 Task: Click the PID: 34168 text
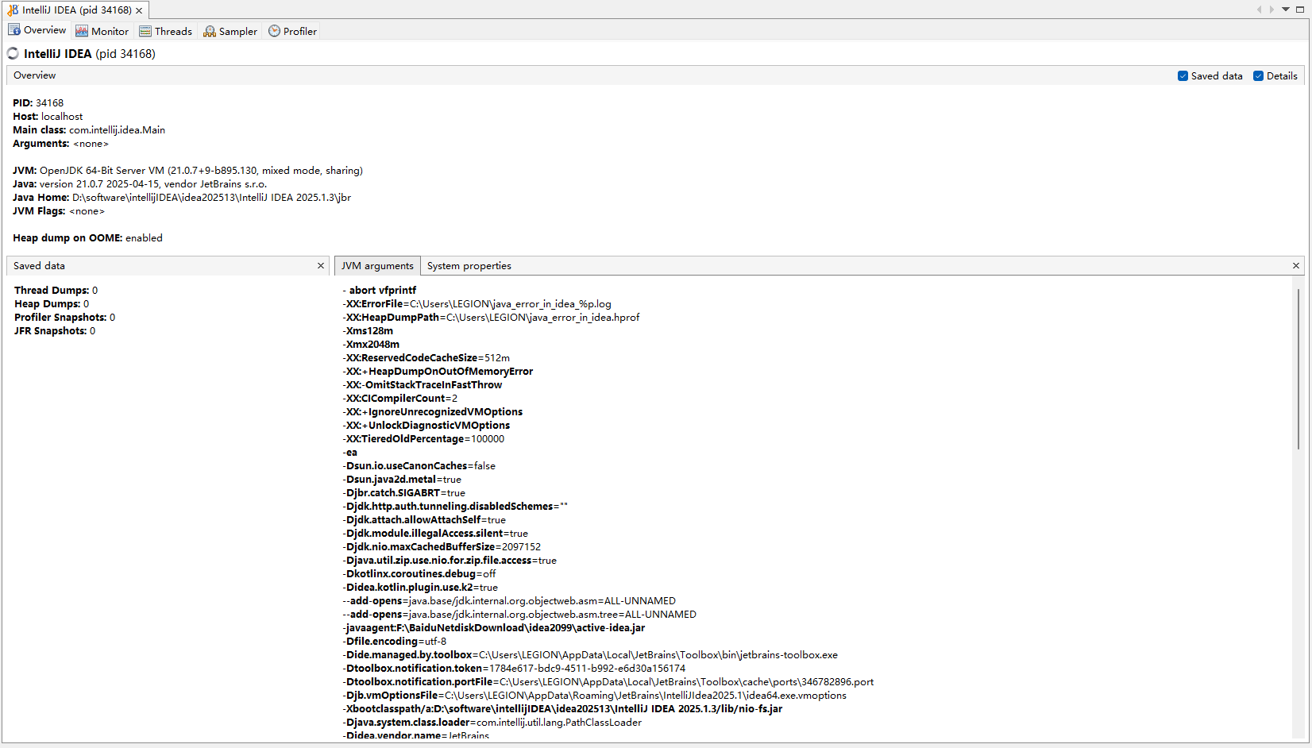tap(38, 103)
